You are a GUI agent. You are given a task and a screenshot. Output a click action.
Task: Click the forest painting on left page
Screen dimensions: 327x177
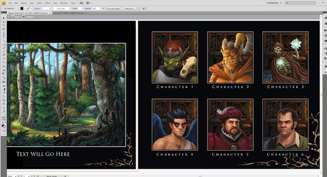click(66, 95)
